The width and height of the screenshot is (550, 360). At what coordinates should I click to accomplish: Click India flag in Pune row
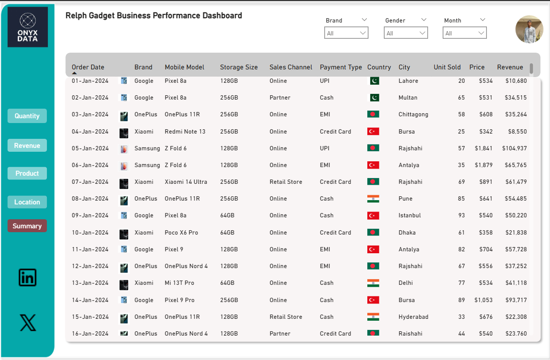(x=373, y=199)
